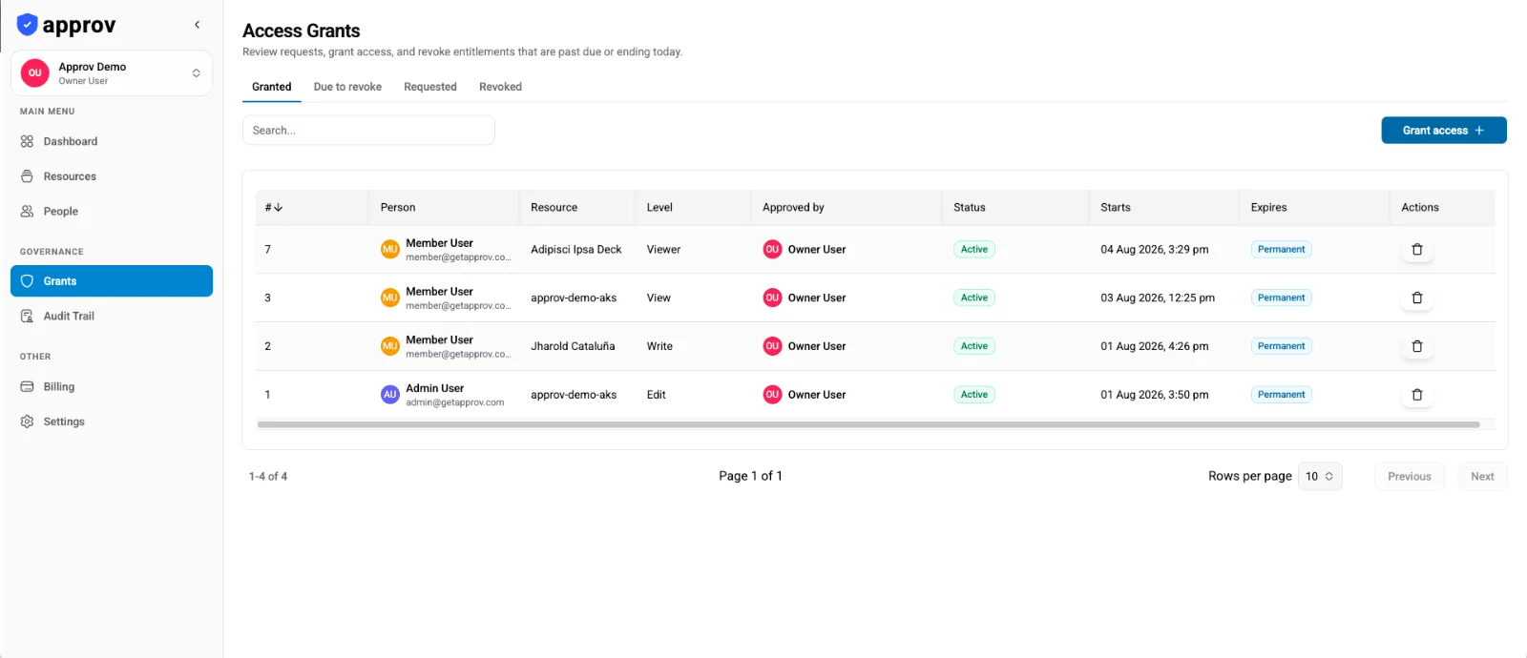Open the Rows per page dropdown

pos(1320,477)
